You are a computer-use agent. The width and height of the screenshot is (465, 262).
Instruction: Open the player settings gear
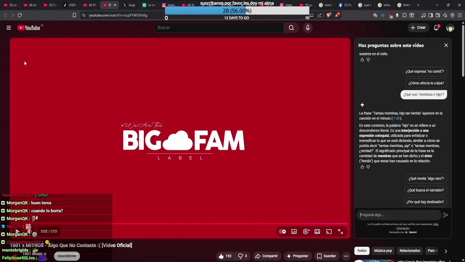click(x=306, y=231)
